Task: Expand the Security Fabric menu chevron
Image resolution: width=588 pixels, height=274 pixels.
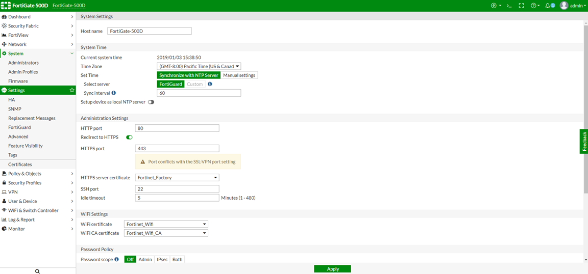Action: (72, 26)
